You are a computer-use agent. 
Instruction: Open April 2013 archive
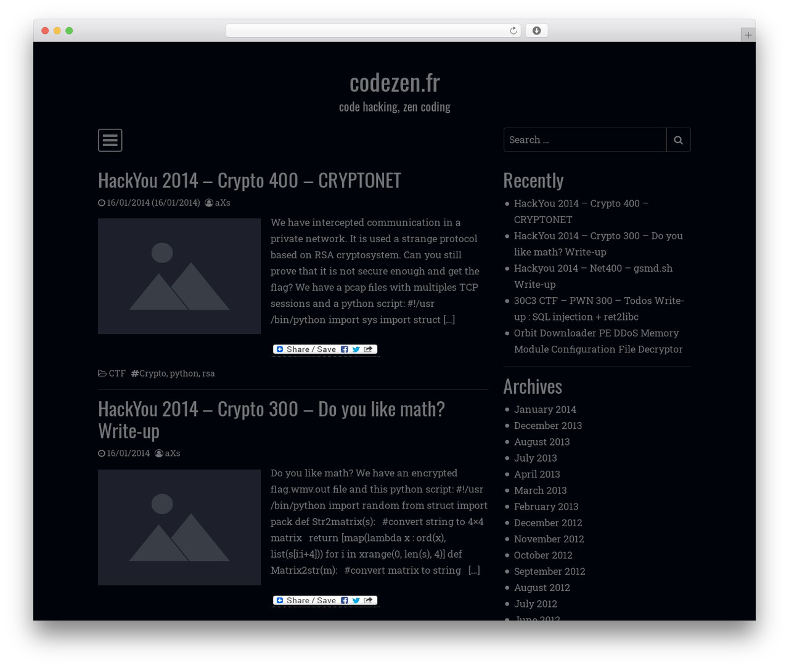[537, 474]
